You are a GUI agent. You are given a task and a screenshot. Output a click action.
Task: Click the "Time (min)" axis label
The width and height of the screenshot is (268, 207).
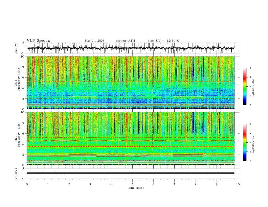[x=135, y=188]
